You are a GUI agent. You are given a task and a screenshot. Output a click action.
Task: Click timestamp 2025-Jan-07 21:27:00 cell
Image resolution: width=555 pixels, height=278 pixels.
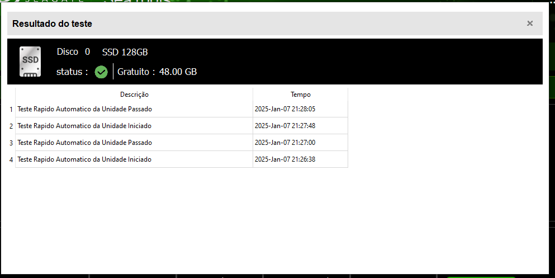(301, 143)
